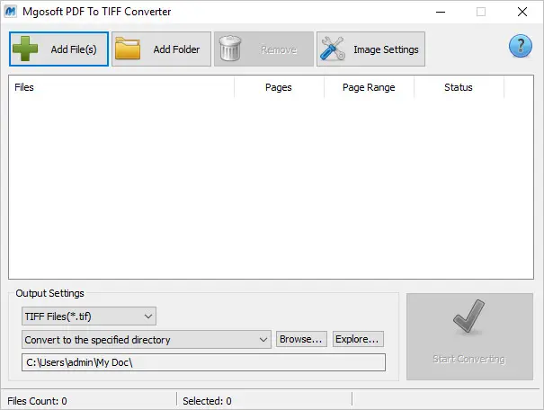Click the Files Count: 0 status text

(37, 401)
